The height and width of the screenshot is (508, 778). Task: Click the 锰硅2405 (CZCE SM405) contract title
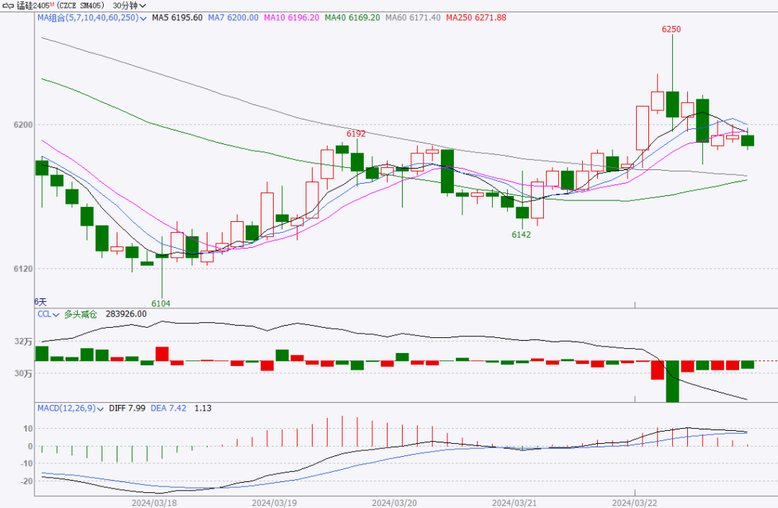[x=61, y=6]
